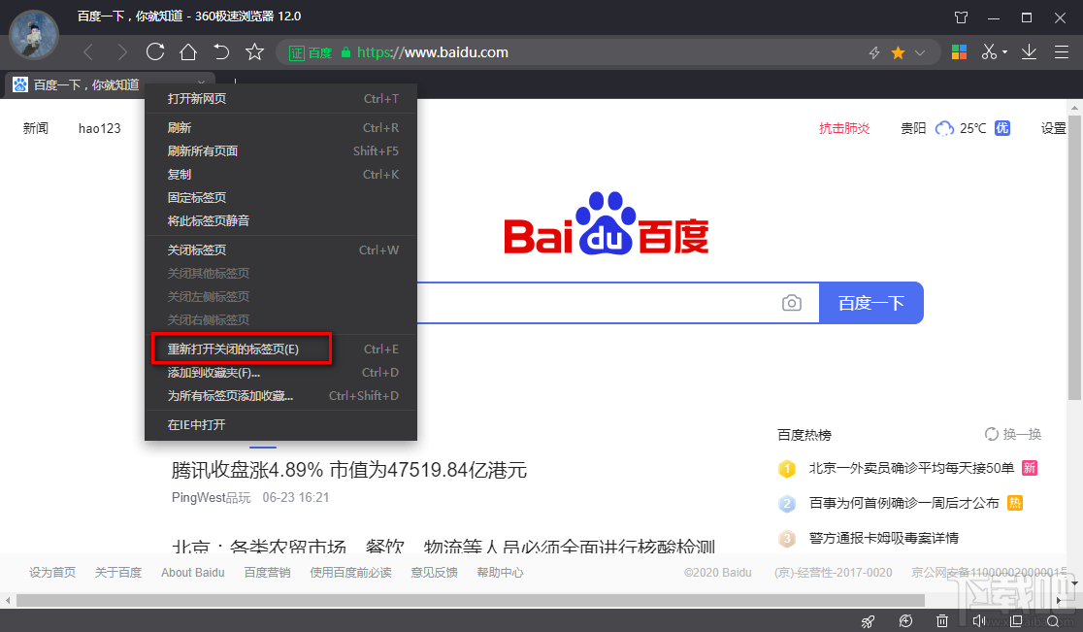Mute browser sound via speaker status bar icon
The image size is (1083, 632).
[x=979, y=621]
